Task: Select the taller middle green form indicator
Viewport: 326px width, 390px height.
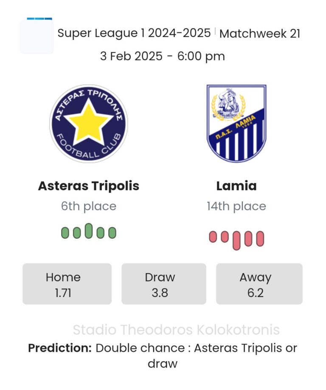Action: click(88, 231)
